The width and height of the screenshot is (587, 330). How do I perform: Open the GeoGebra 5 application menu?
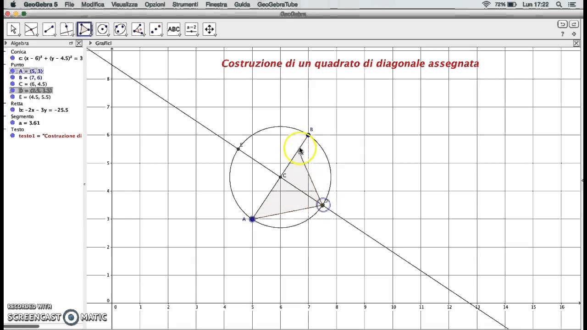pos(41,5)
